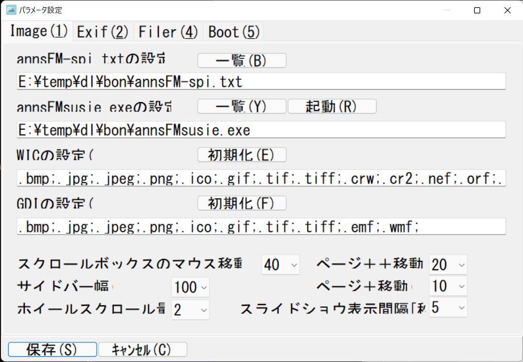The height and width of the screenshot is (362, 523).
Task: Click 一覧(B) browse button for annsFM-spi.txt
Action: pos(242,61)
